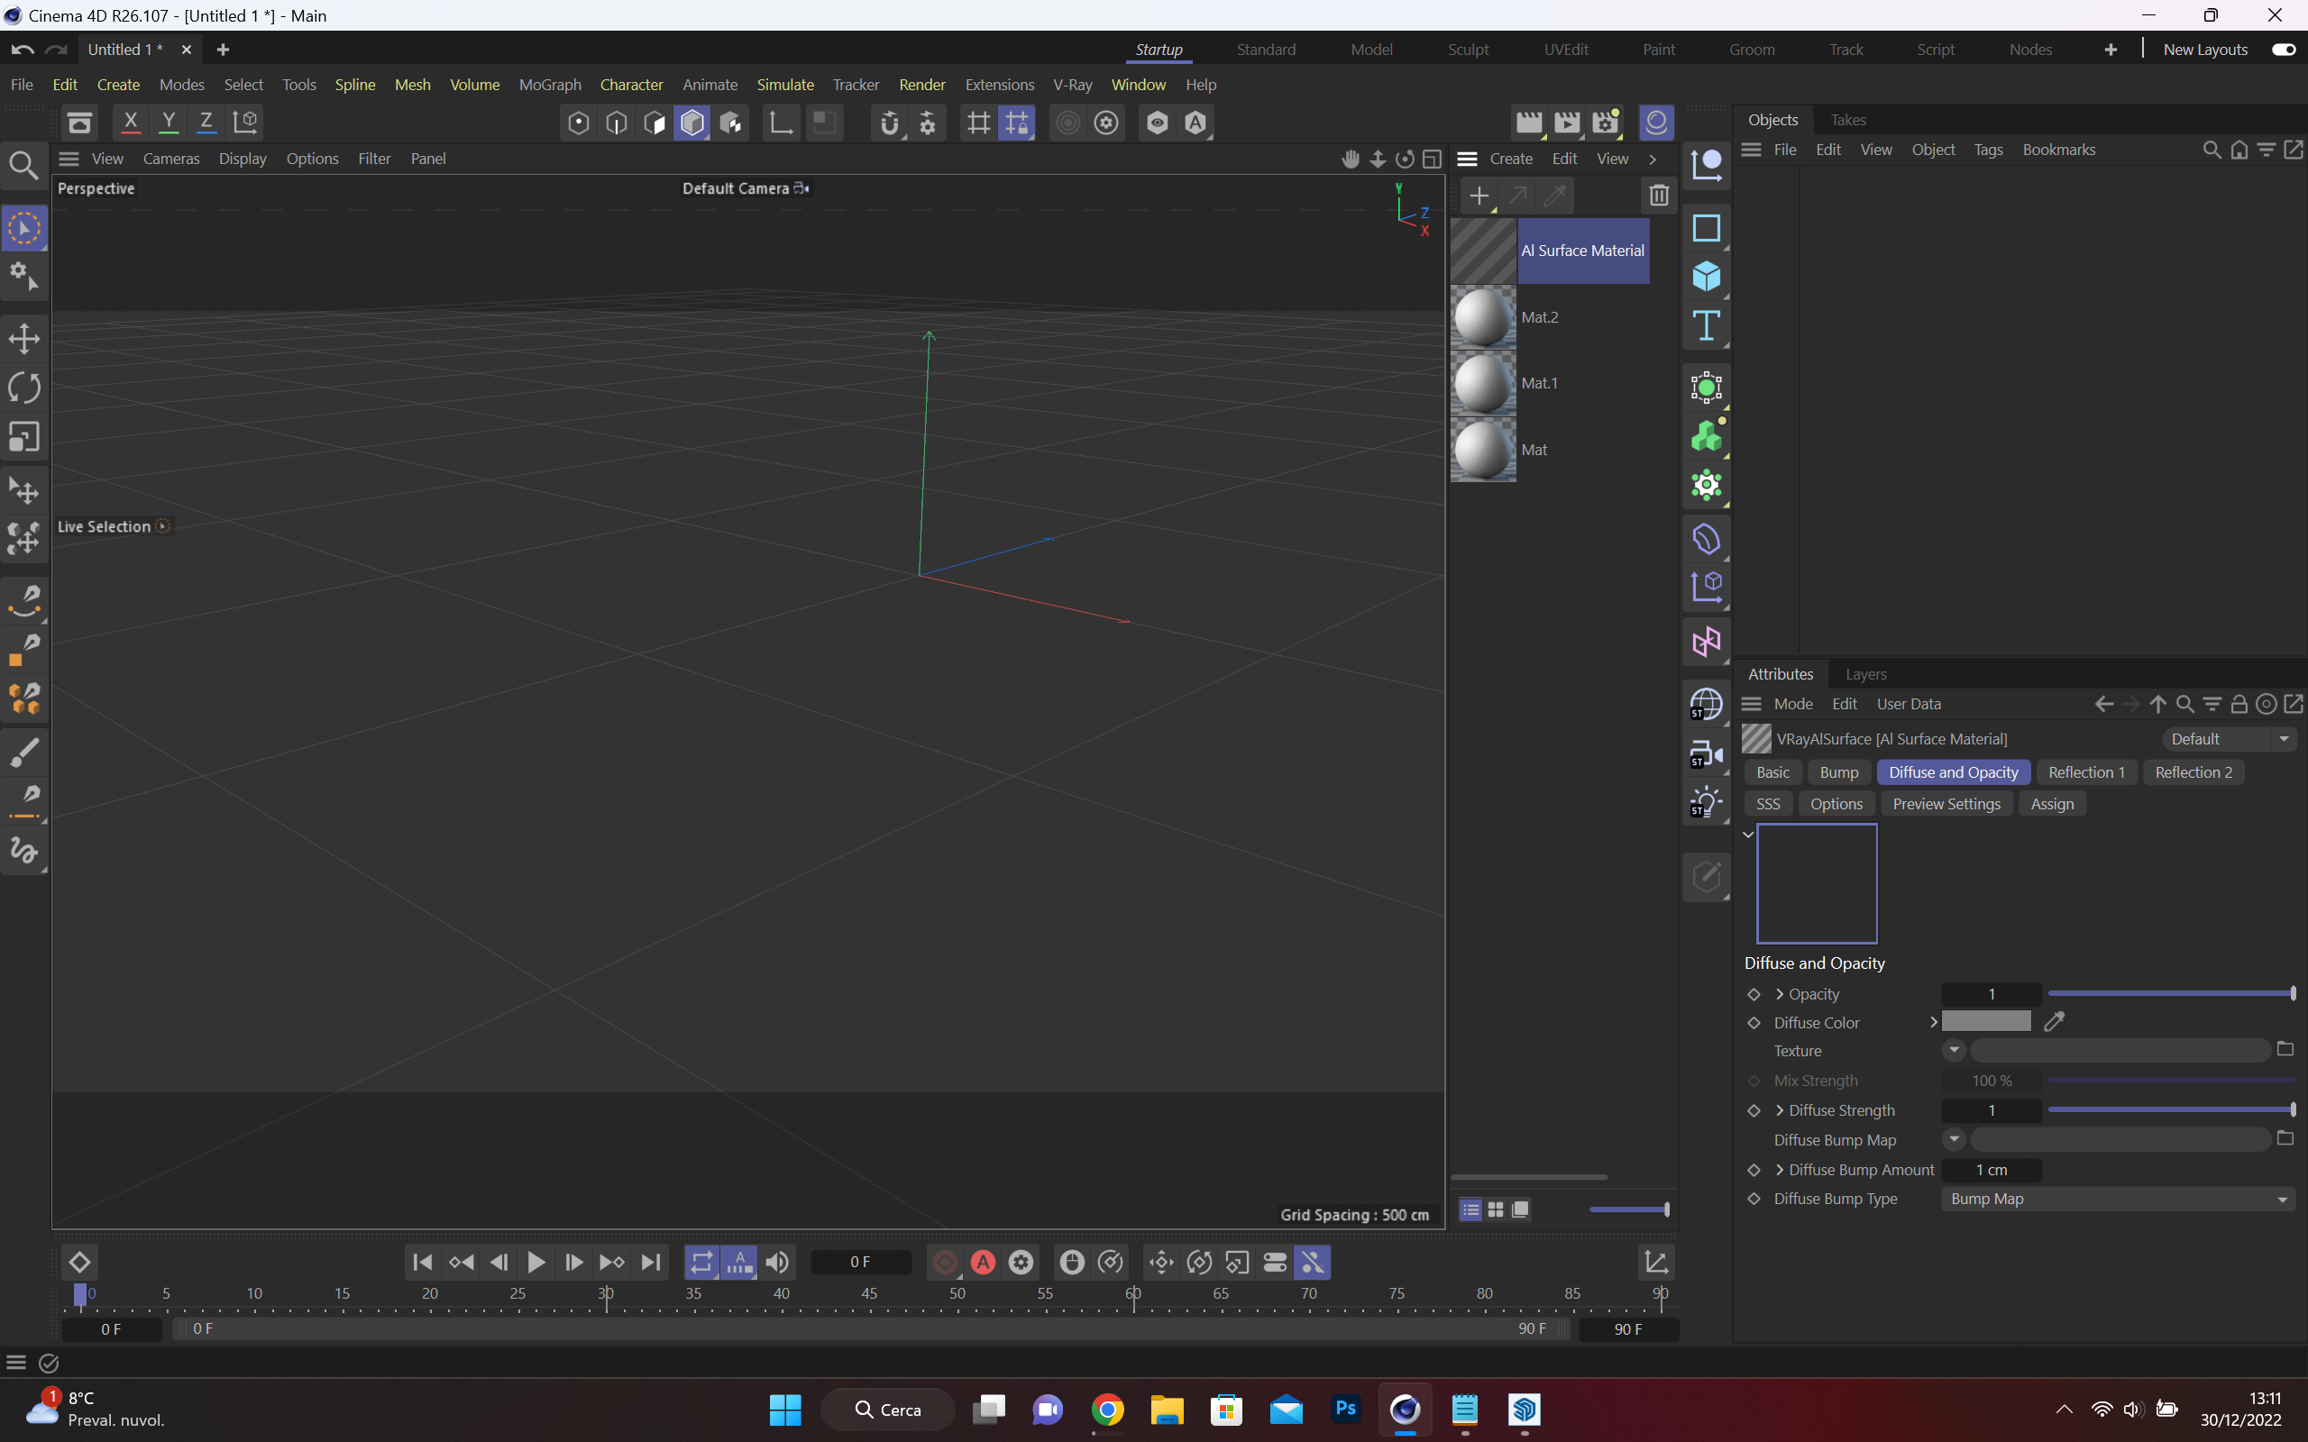Toggle X axis lock
The width and height of the screenshot is (2308, 1442).
point(131,122)
